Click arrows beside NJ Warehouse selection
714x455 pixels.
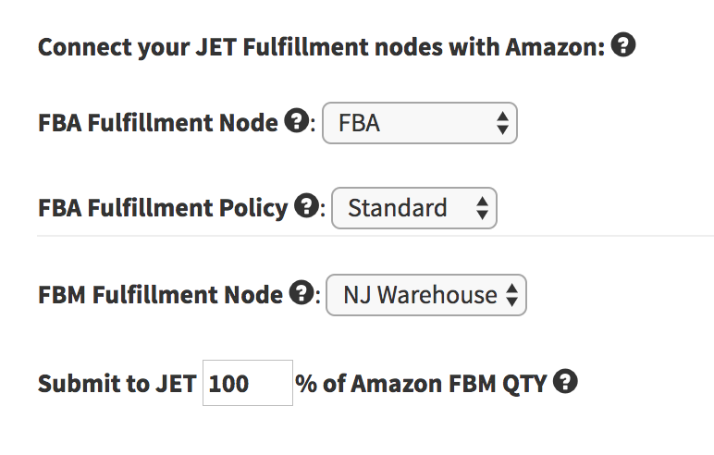tap(511, 295)
